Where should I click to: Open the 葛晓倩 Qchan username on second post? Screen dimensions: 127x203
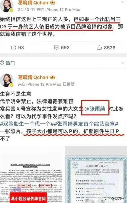pos(33,77)
